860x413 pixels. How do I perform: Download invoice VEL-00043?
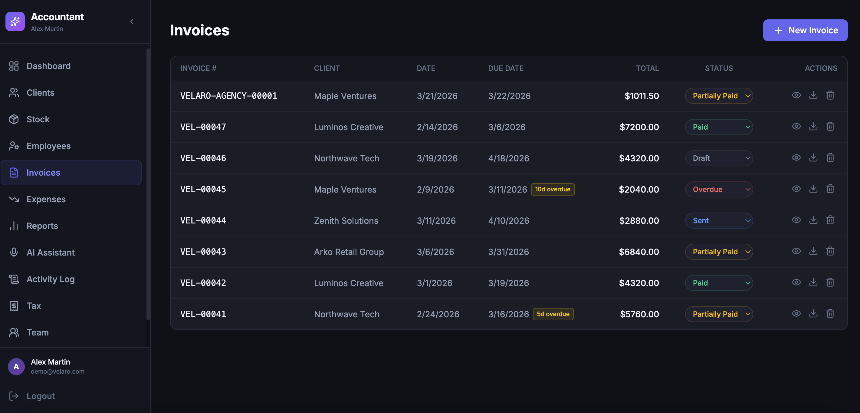[x=813, y=251]
